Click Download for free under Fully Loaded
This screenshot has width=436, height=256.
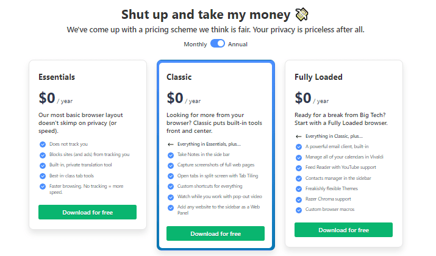click(343, 230)
